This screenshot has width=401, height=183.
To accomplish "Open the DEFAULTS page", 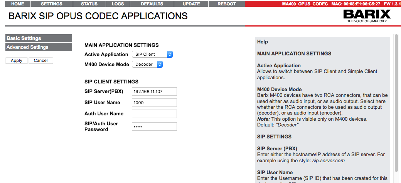I will click(x=152, y=4).
